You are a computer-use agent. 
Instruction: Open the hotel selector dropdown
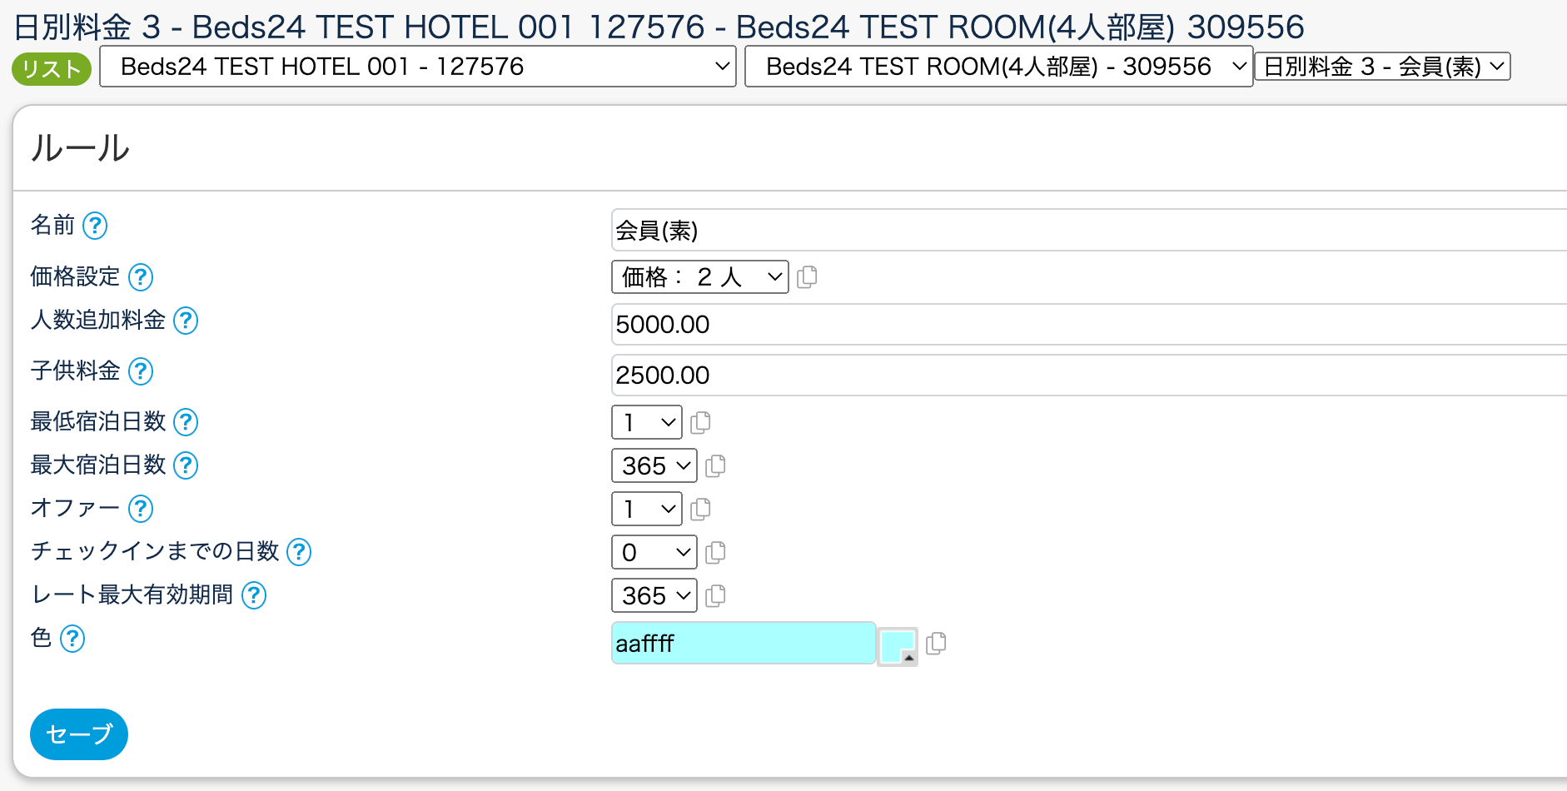pos(417,67)
